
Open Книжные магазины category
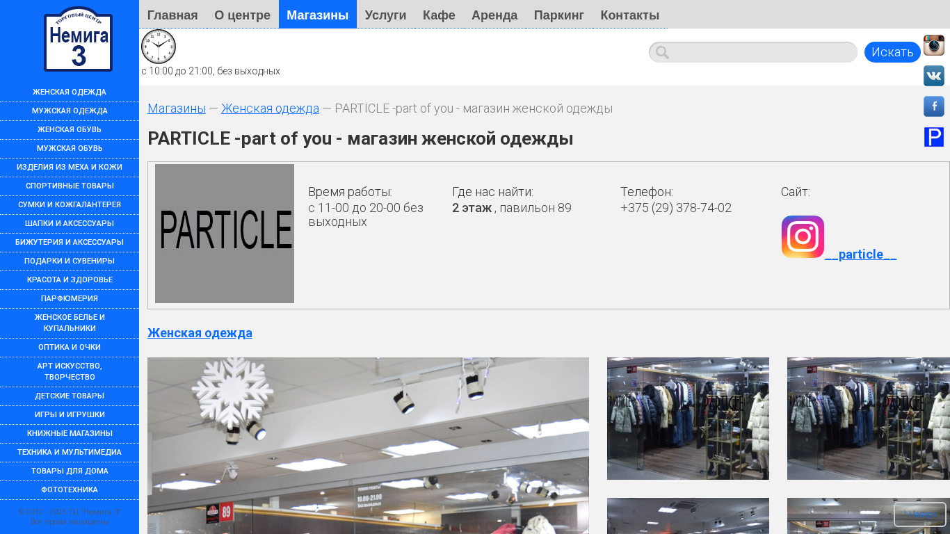[x=70, y=434]
